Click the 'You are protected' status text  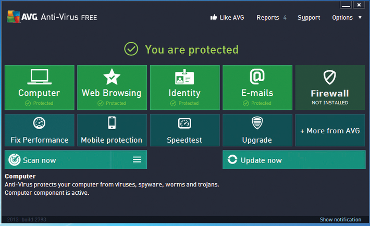click(x=192, y=49)
